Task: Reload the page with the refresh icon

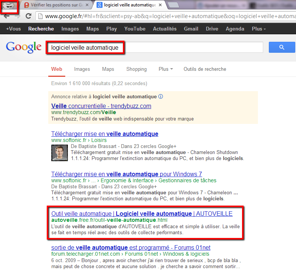Action: (x=28, y=16)
